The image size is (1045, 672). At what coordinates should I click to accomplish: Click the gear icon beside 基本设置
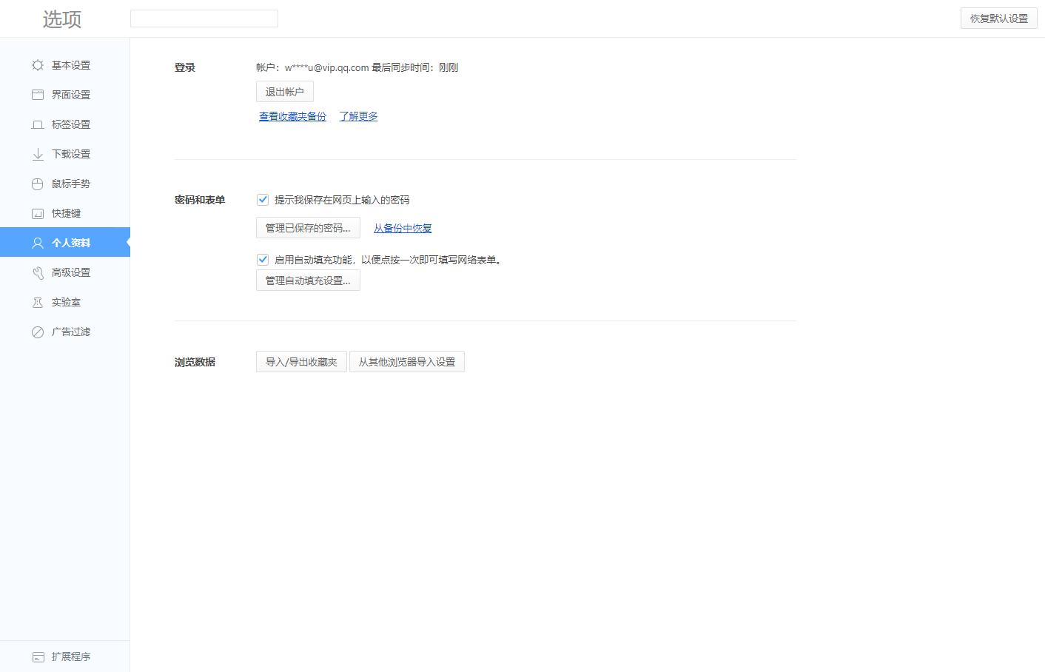tap(38, 65)
